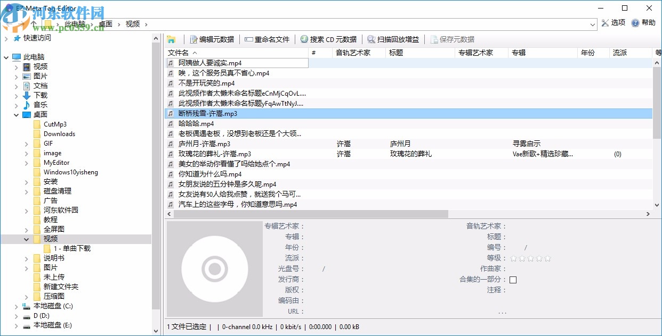This screenshot has width=662, height=336.
Task: Click the open folder icon on the toolbar
Action: 171,39
